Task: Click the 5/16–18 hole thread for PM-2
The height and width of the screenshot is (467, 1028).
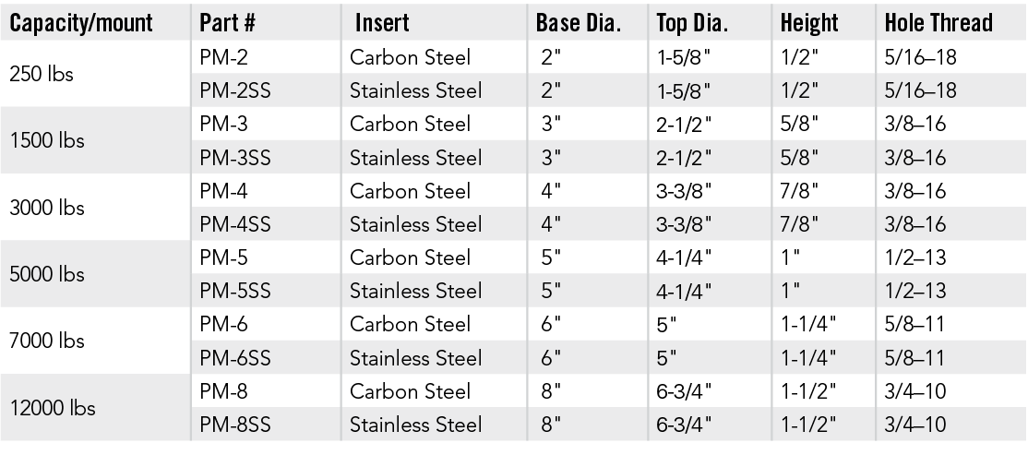Action: click(x=920, y=58)
